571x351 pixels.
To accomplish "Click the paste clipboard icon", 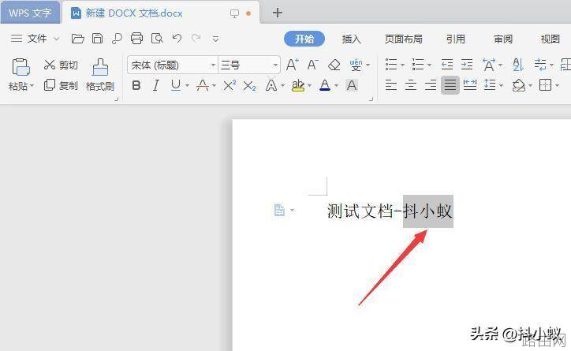I will pyautogui.click(x=21, y=67).
